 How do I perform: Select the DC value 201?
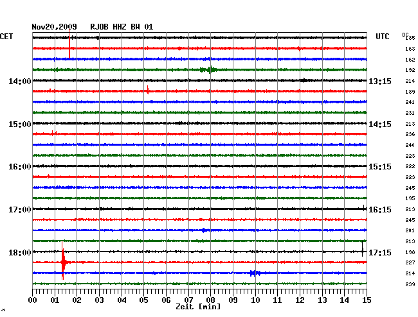(x=410, y=230)
